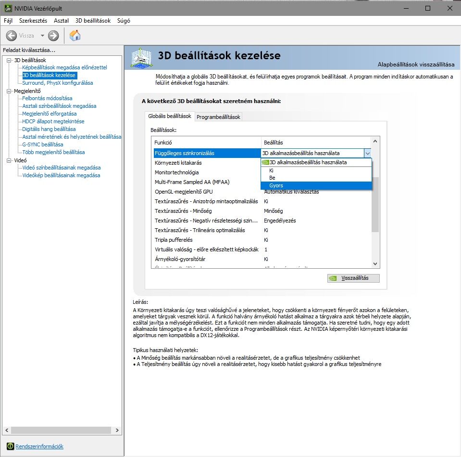Viewport: 461px width, 457px height.
Task: Open Videókép beállításainak megadása
Action: tap(61, 175)
